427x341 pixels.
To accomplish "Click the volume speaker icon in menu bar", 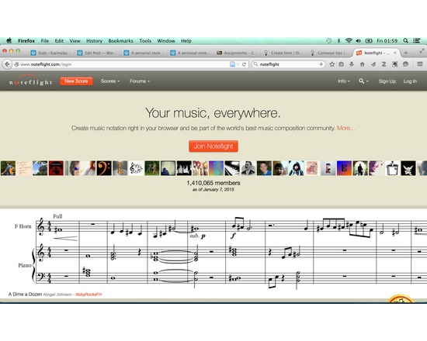I will (359, 41).
